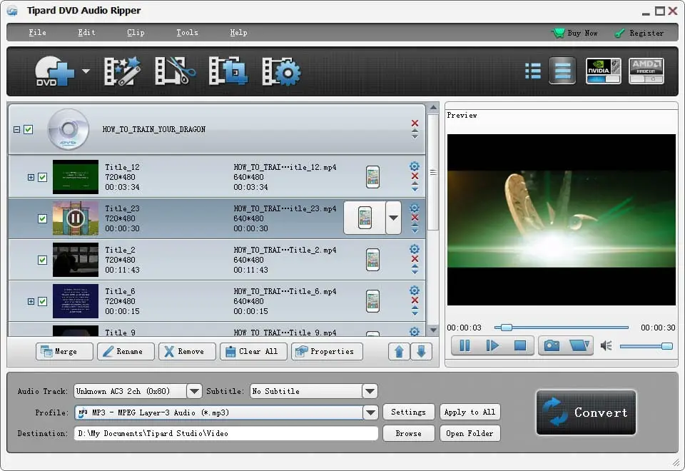The image size is (685, 471).
Task: Uncheck the Title_12 checkbox
Action: [x=42, y=178]
